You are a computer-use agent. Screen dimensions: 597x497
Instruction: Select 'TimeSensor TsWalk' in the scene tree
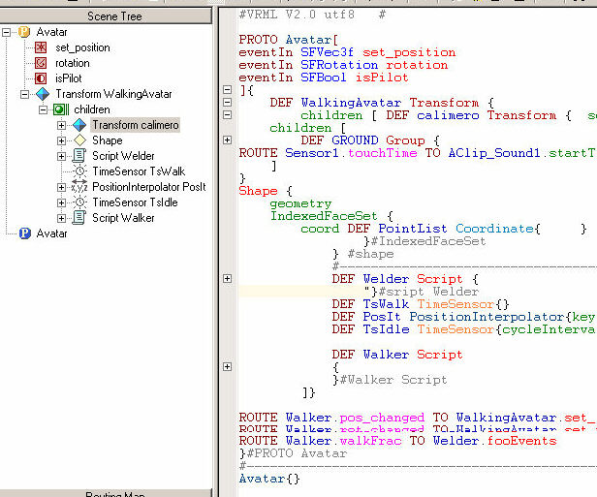139,171
